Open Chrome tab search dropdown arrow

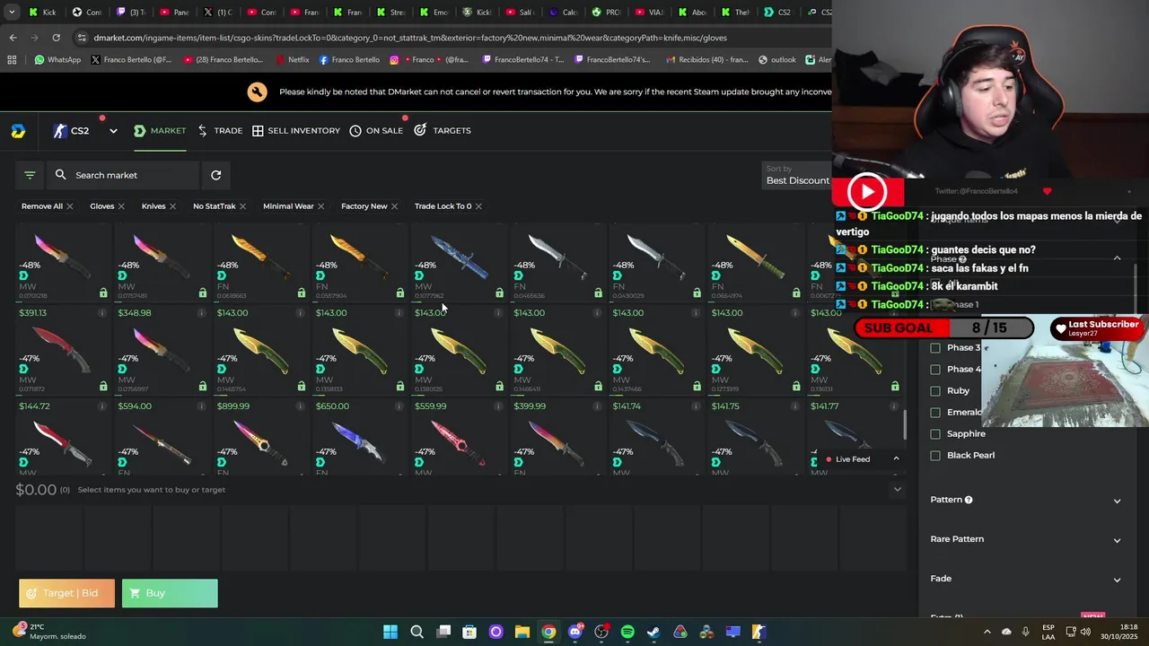pos(12,13)
